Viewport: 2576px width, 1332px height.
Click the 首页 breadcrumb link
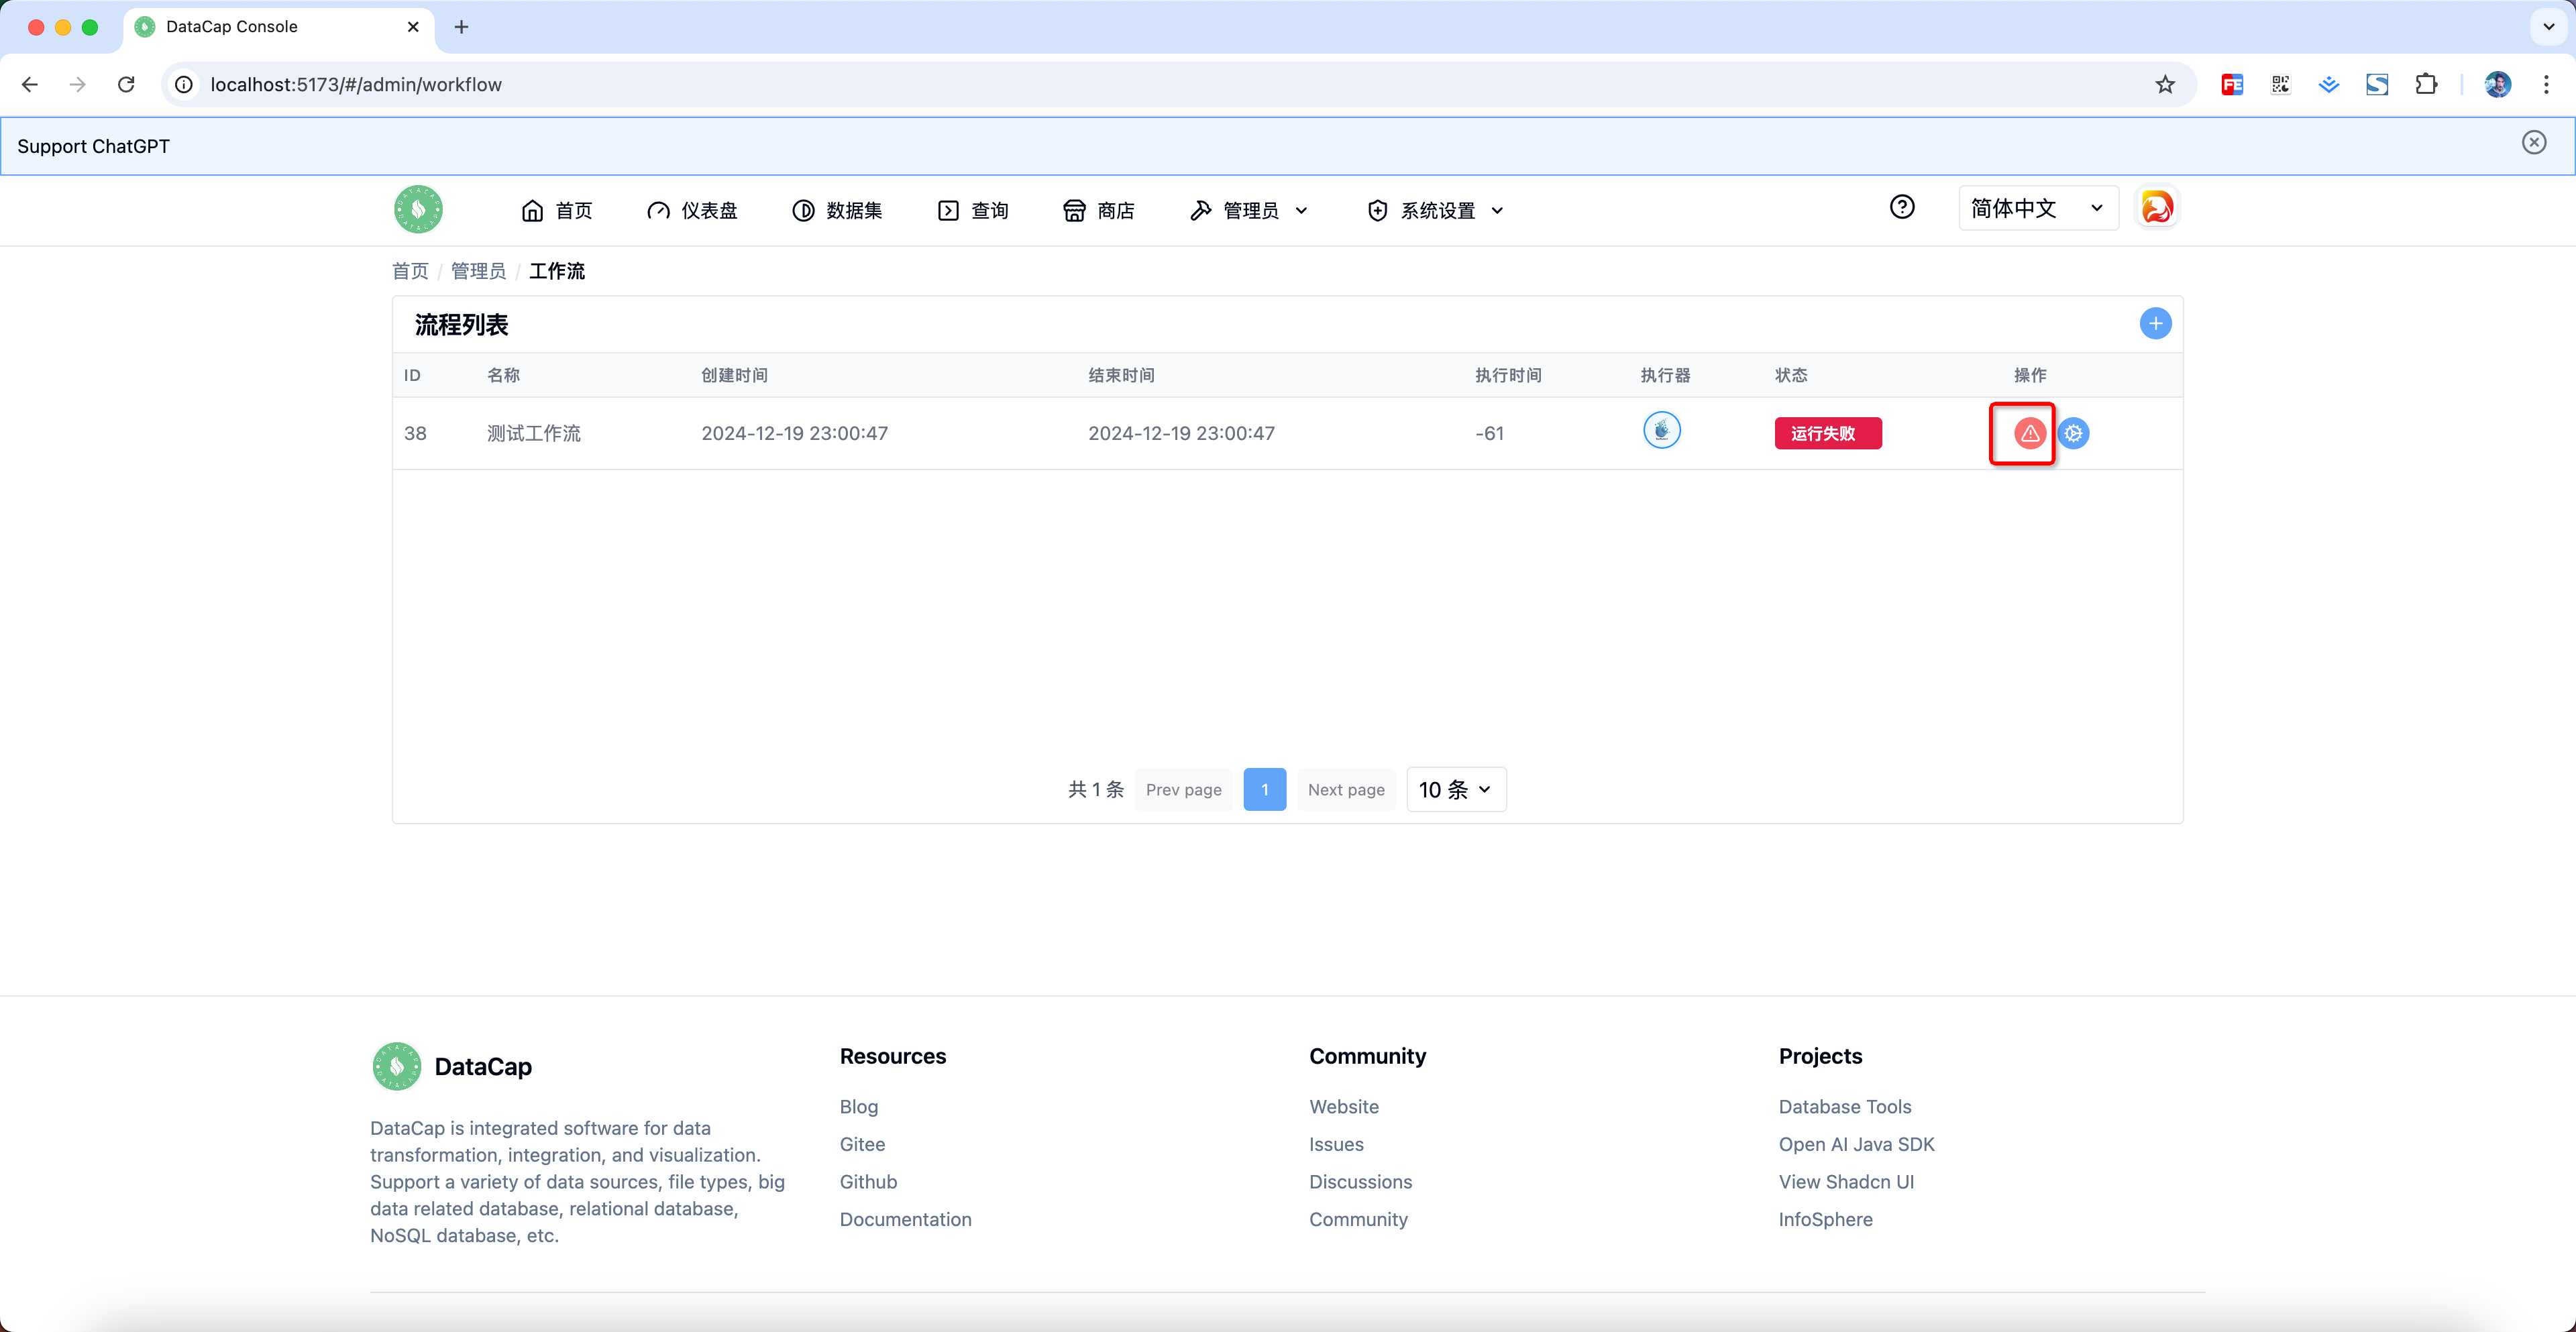410,271
